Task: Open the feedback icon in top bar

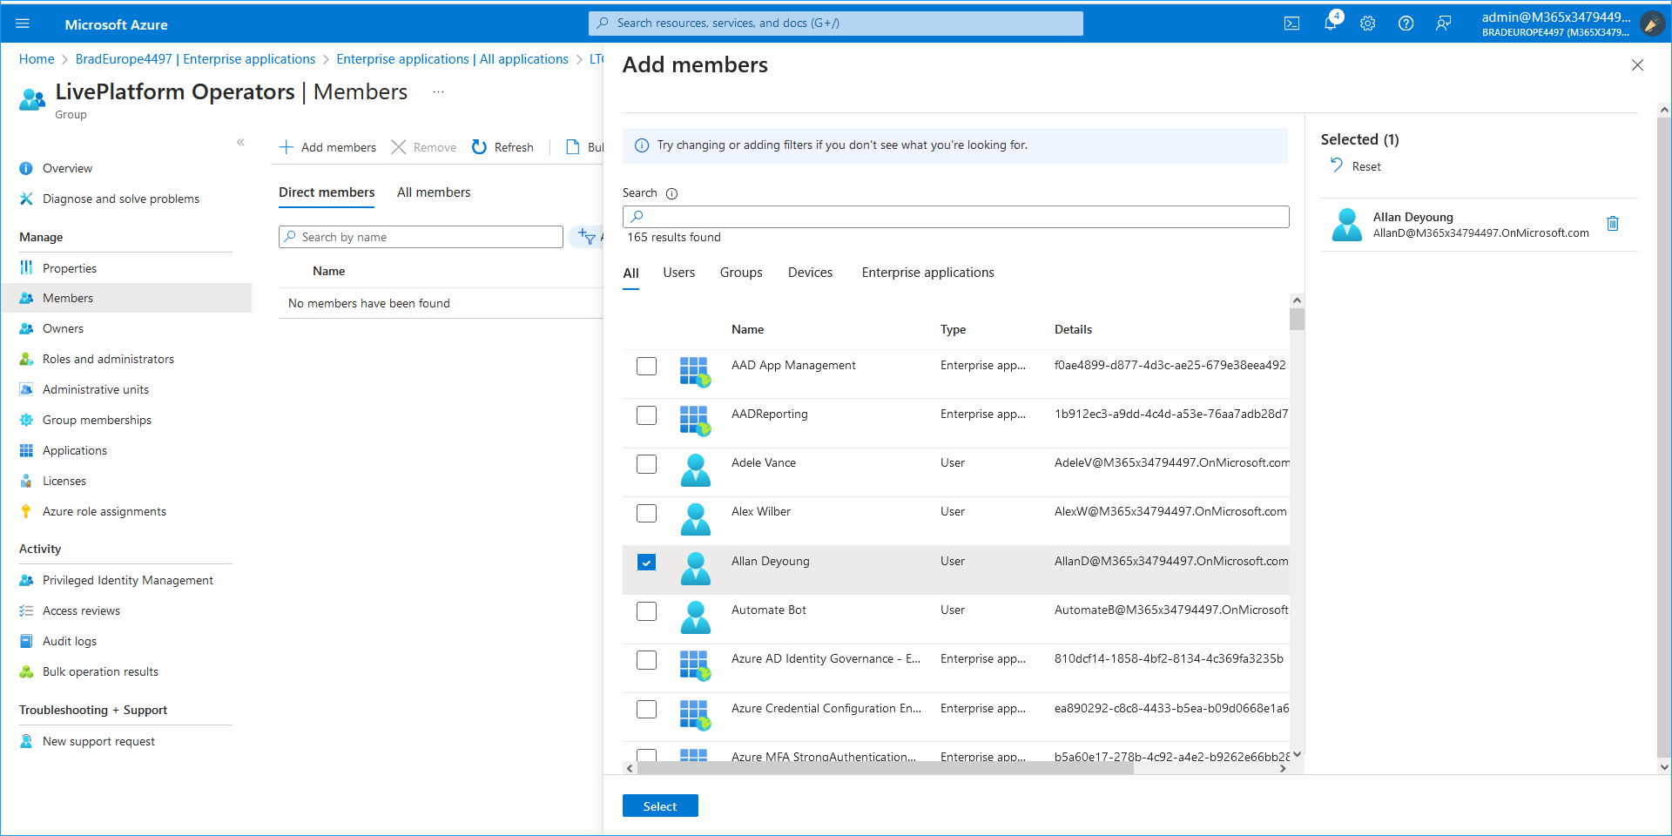Action: (x=1444, y=24)
